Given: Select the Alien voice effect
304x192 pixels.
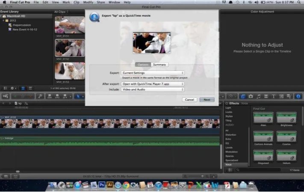Looking at the screenshot, I should coord(263,117).
